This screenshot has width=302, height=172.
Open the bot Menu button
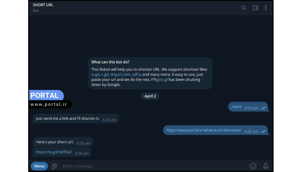coord(39,166)
